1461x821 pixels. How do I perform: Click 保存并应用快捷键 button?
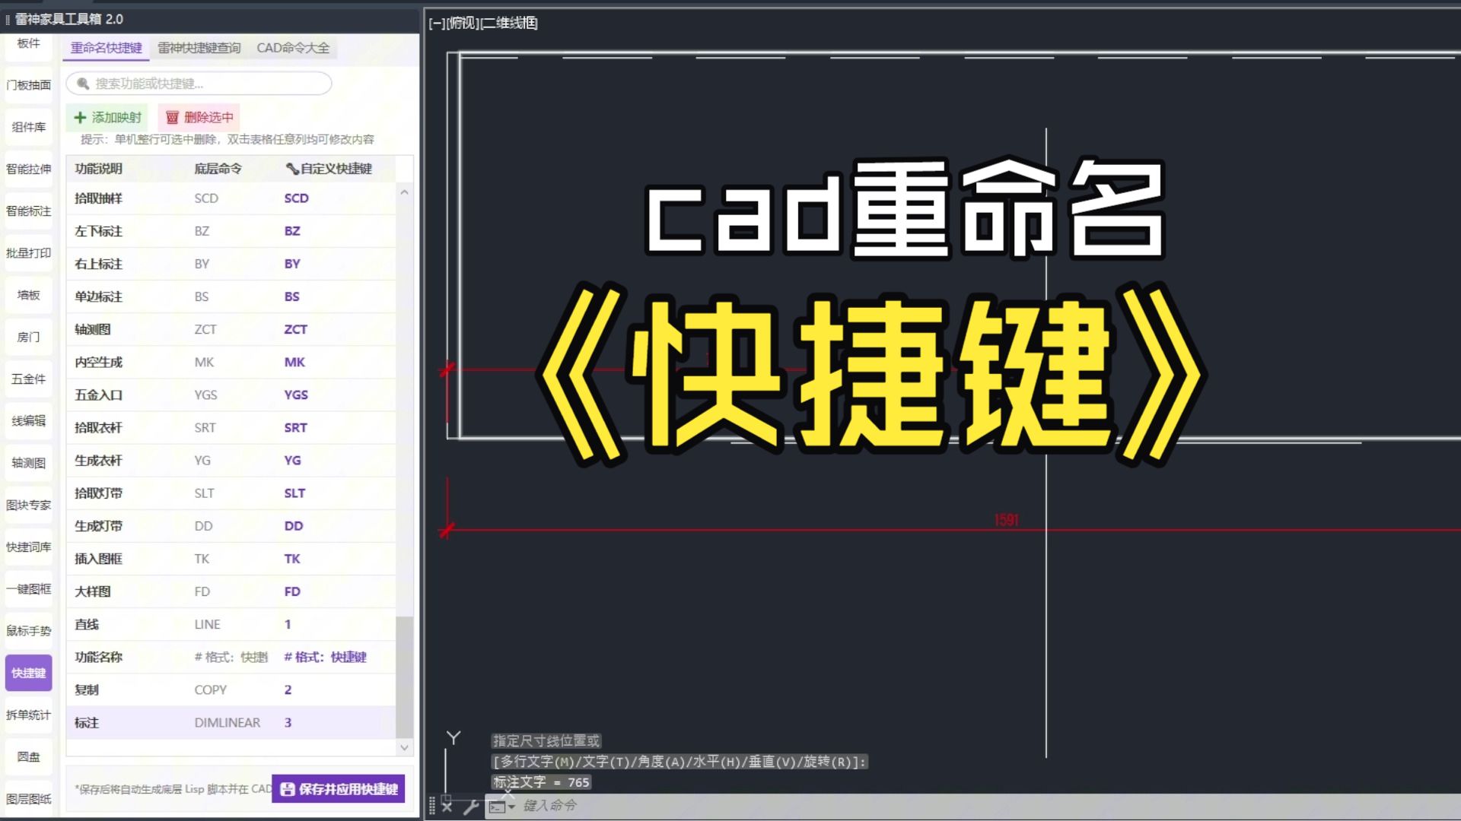[339, 789]
